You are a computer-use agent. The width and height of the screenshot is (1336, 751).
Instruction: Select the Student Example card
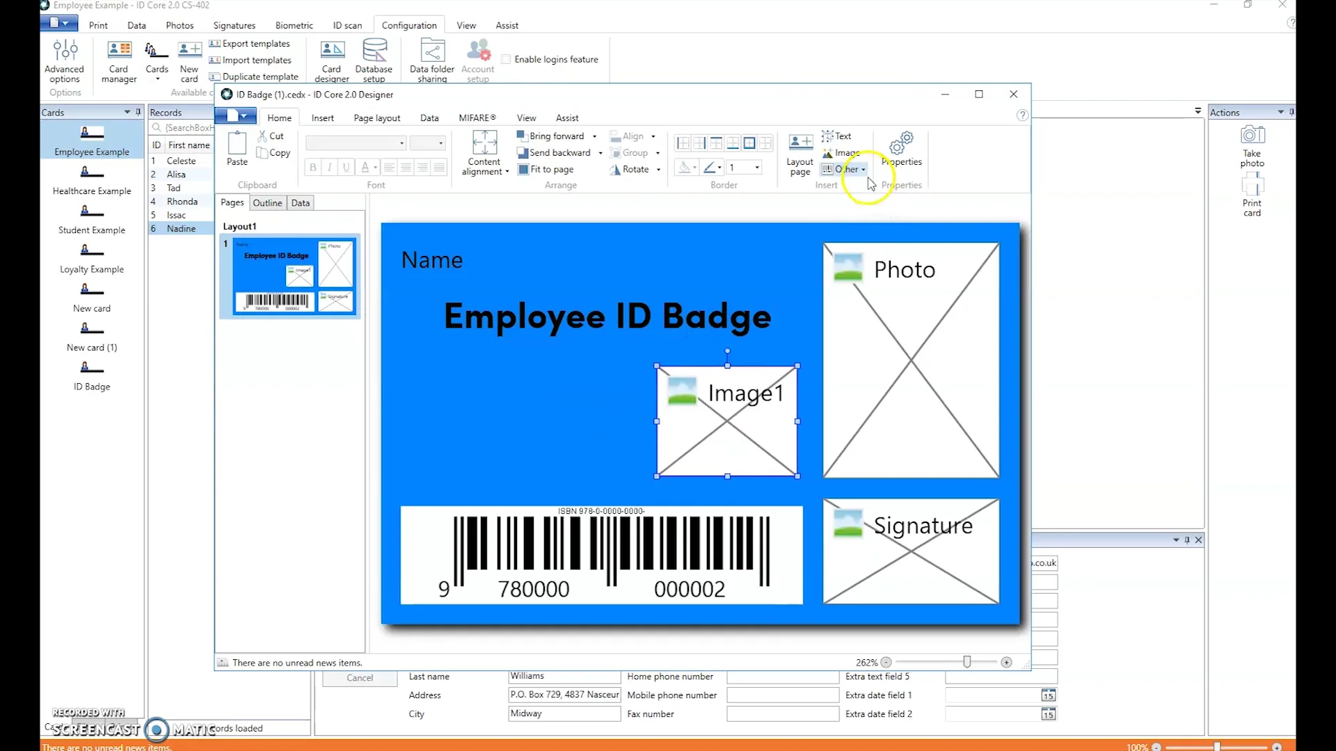tap(92, 218)
